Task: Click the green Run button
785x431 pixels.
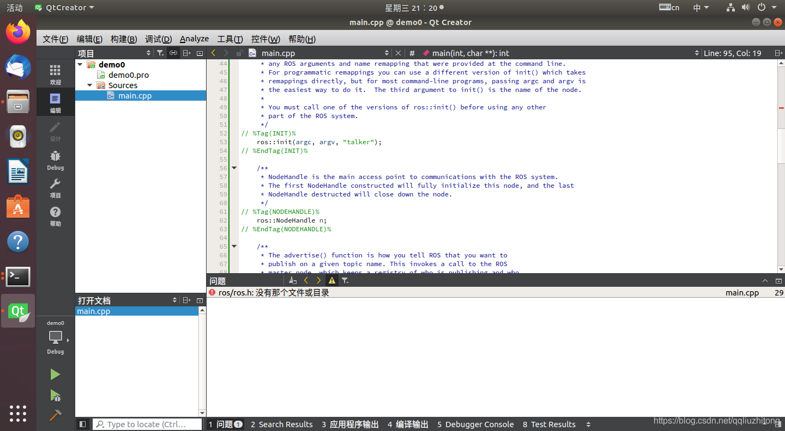Action: point(55,374)
